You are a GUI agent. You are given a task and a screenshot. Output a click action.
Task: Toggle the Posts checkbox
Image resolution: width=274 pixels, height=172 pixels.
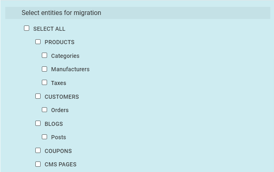pos(45,137)
